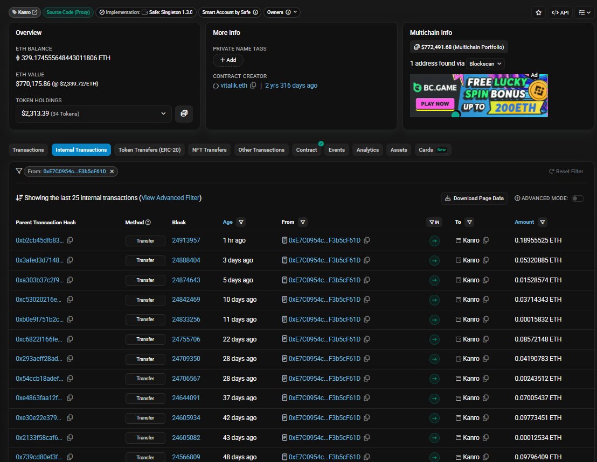
Task: Open the Blockscan selector dropdown
Action: pos(485,64)
